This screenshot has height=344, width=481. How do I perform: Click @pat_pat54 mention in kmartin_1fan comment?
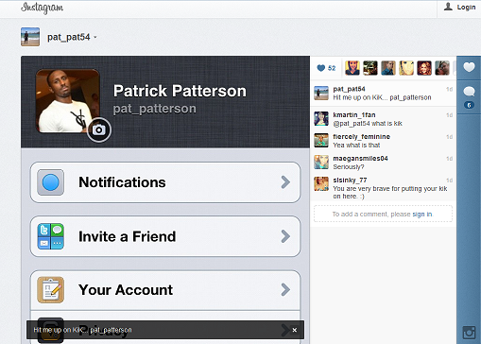(352, 124)
